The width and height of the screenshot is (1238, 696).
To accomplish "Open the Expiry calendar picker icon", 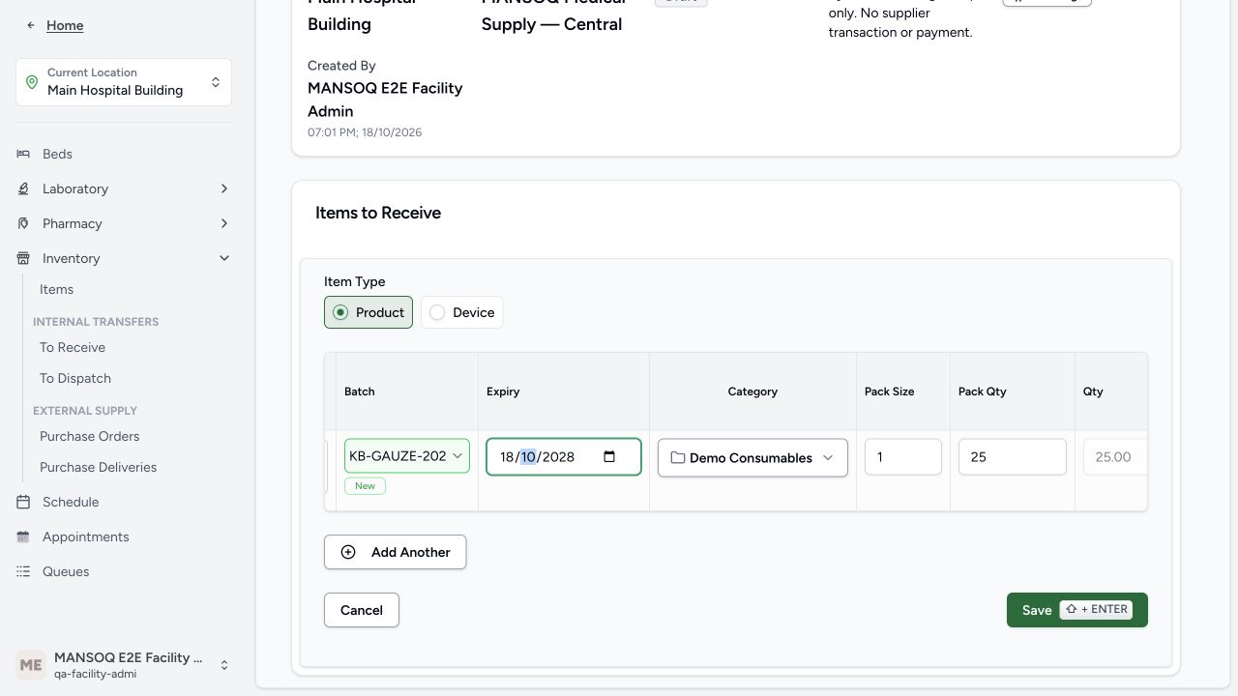I will click(609, 457).
